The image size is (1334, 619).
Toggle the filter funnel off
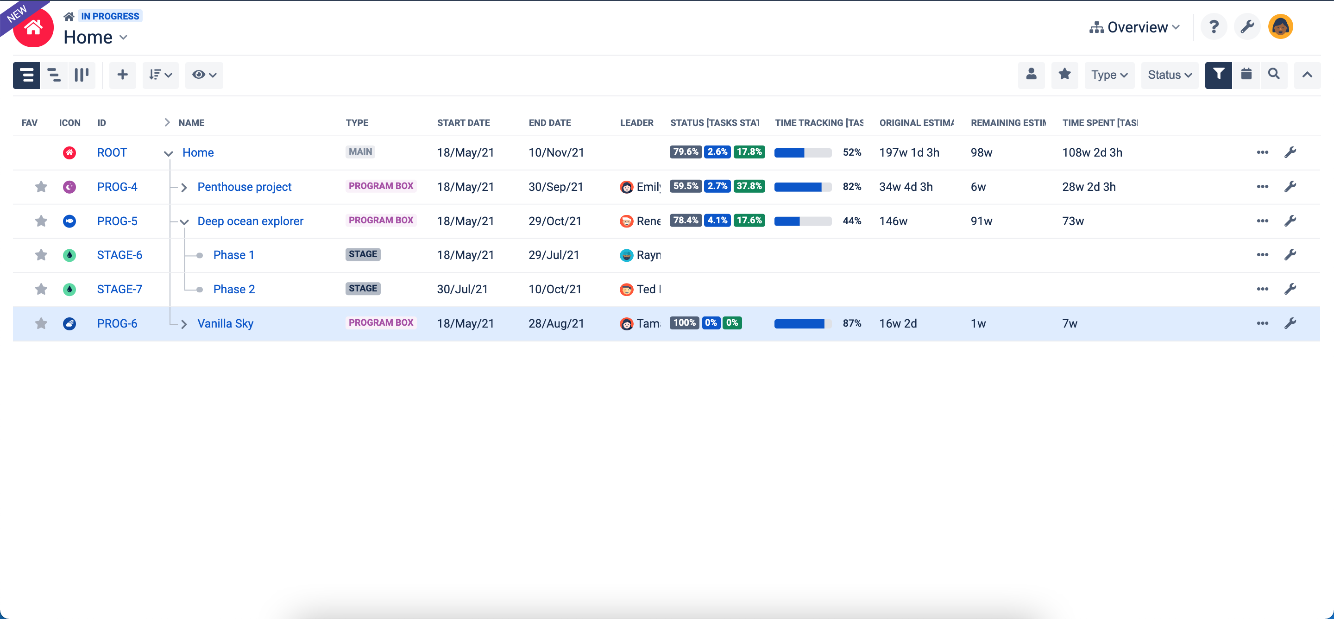[1219, 75]
